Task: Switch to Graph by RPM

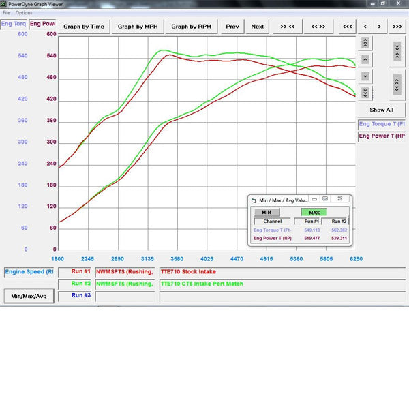Action: click(191, 27)
